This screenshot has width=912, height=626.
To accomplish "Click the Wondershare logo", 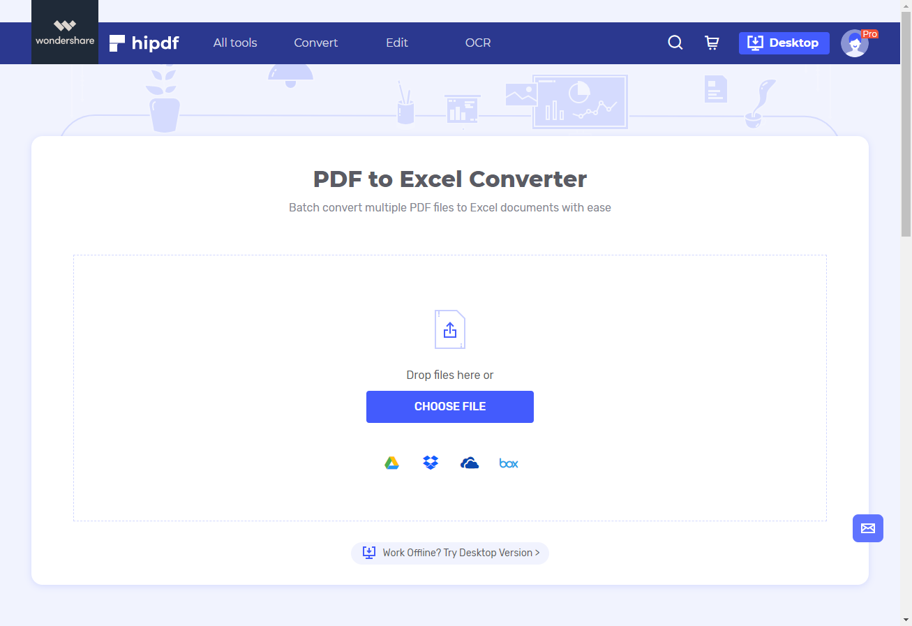I will (x=64, y=31).
